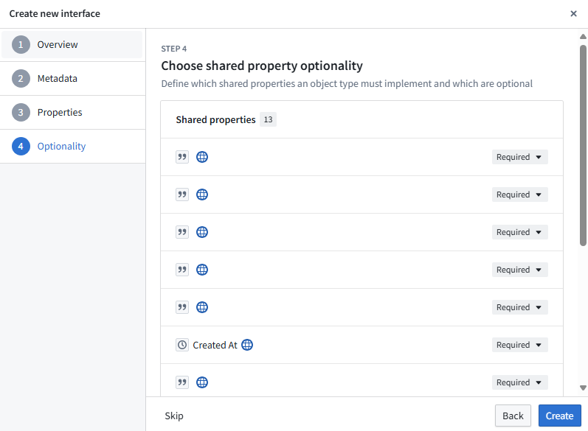
Task: Click the globe icon in the fourth property row
Action: tap(202, 270)
